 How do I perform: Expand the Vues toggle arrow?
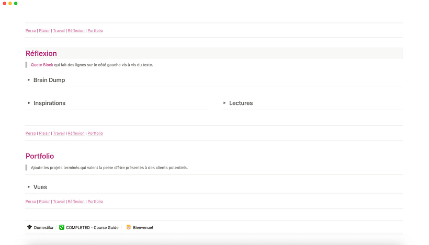point(29,186)
